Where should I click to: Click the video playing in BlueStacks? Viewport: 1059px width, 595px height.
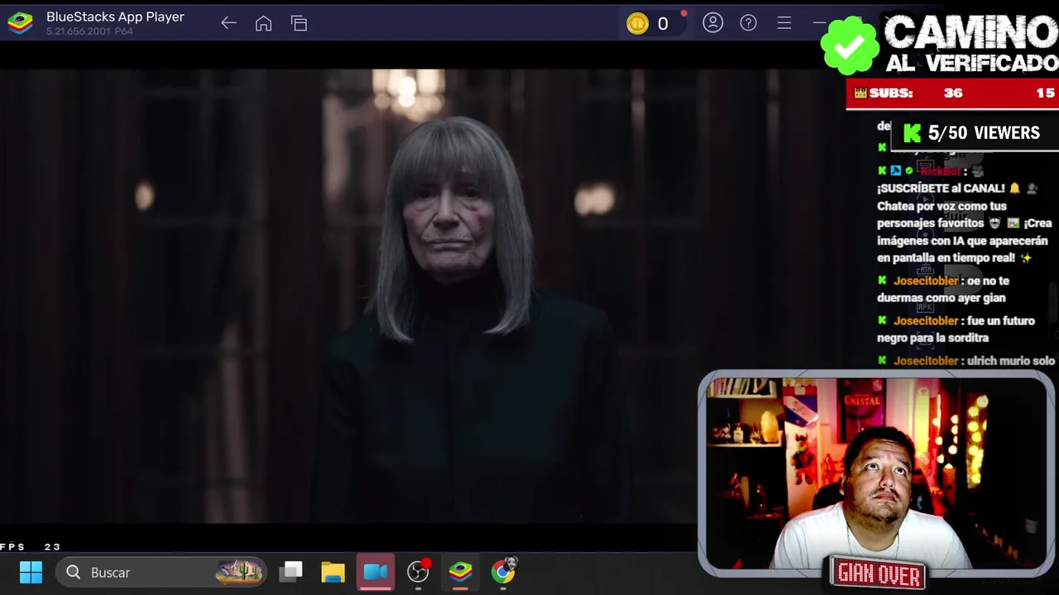coord(347,296)
